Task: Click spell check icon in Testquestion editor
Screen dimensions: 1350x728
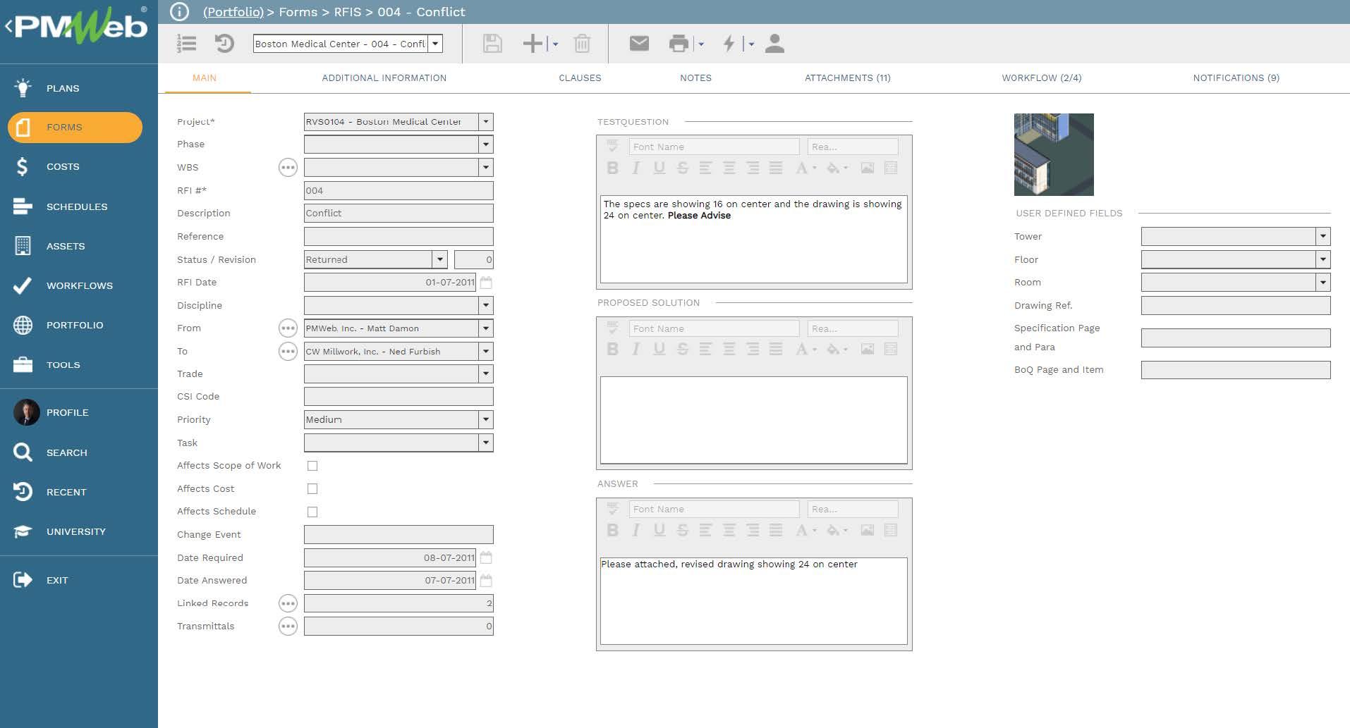Action: (x=612, y=147)
